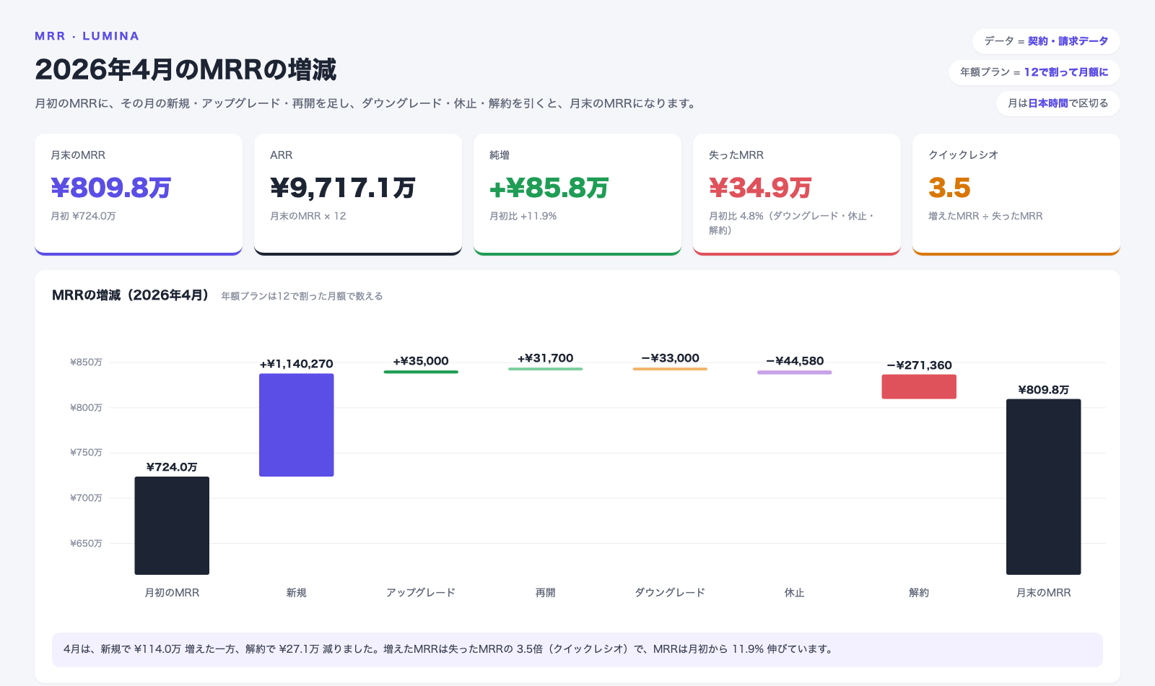Viewport: 1155px width, 686px height.
Task: Click the +¥1,140,270 value label
Action: (297, 364)
